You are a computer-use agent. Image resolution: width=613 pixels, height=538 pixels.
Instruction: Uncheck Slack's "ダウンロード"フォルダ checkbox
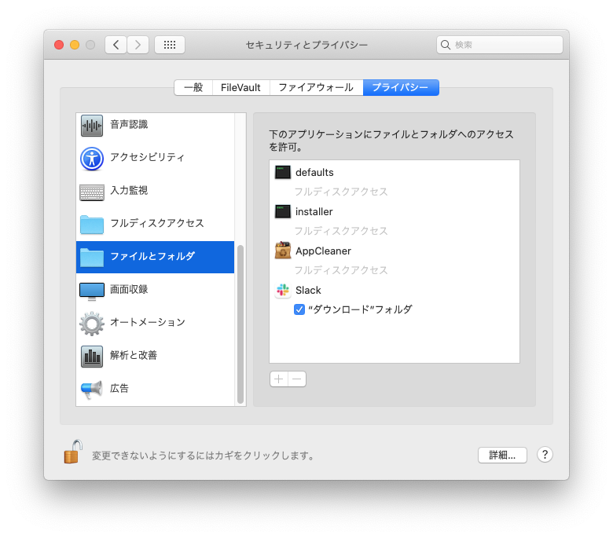[299, 309]
